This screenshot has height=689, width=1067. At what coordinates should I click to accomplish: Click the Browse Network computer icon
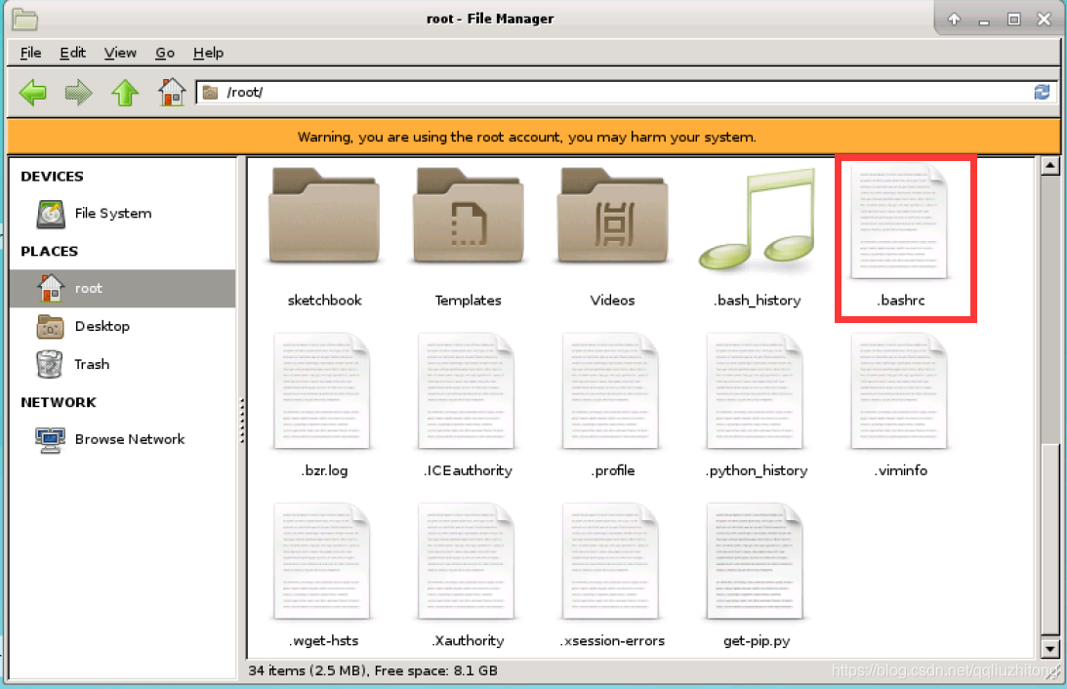[x=51, y=439]
